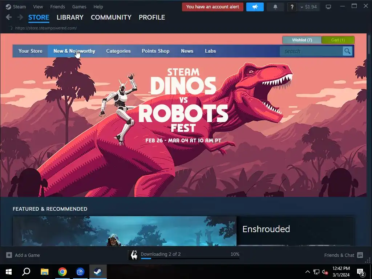Image resolution: width=372 pixels, height=279 pixels.
Task: Open Friends & Chat grid icon
Action: coord(360,255)
